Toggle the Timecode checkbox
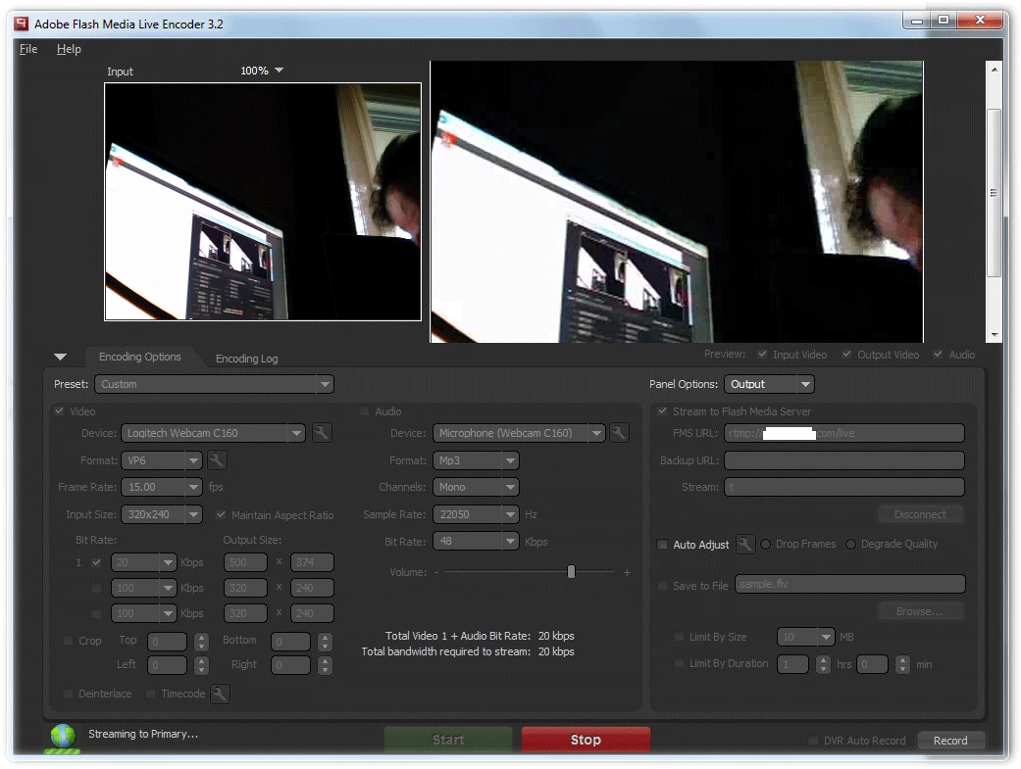The height and width of the screenshot is (769, 1021). pyautogui.click(x=150, y=694)
